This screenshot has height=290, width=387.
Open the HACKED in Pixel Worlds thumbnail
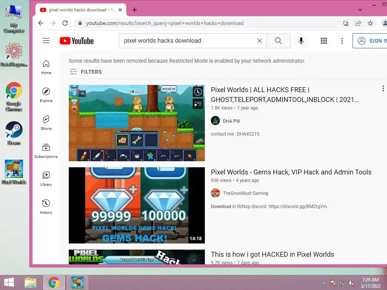pyautogui.click(x=137, y=257)
